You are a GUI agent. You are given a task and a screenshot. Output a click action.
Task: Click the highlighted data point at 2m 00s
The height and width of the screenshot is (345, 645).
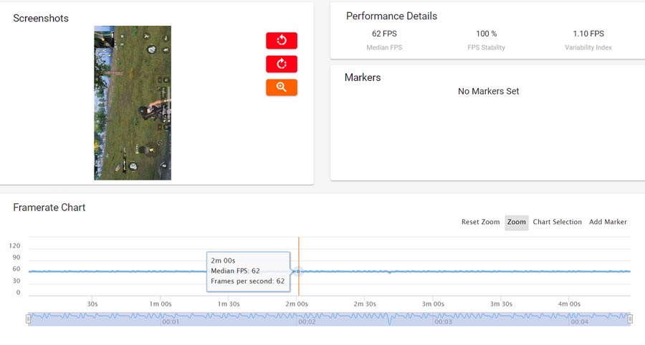pyautogui.click(x=296, y=271)
